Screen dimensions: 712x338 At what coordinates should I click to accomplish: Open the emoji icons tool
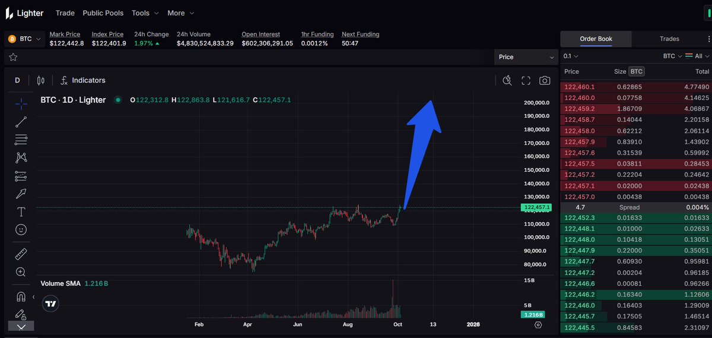pyautogui.click(x=21, y=229)
